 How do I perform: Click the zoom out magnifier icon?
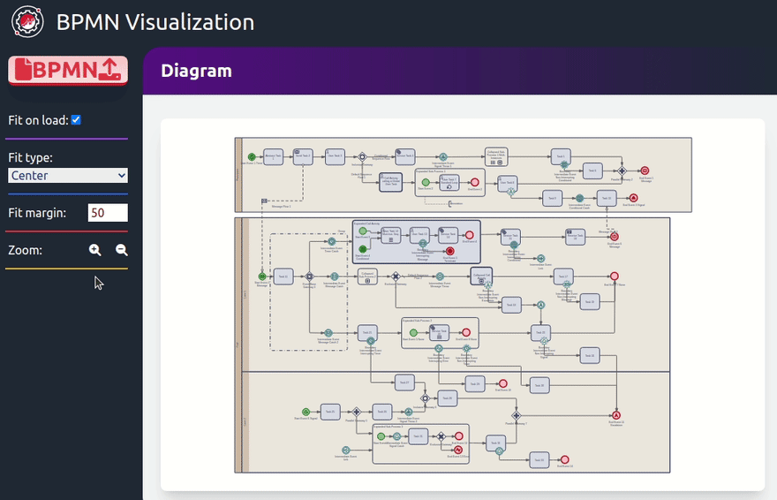[122, 250]
